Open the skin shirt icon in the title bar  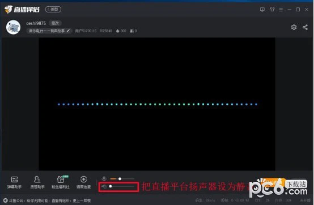click(x=272, y=10)
